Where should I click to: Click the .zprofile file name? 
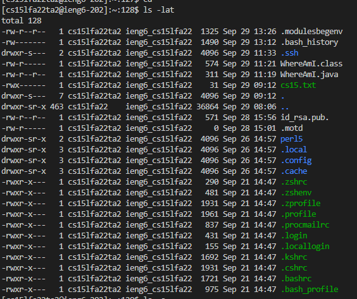[x=300, y=204]
